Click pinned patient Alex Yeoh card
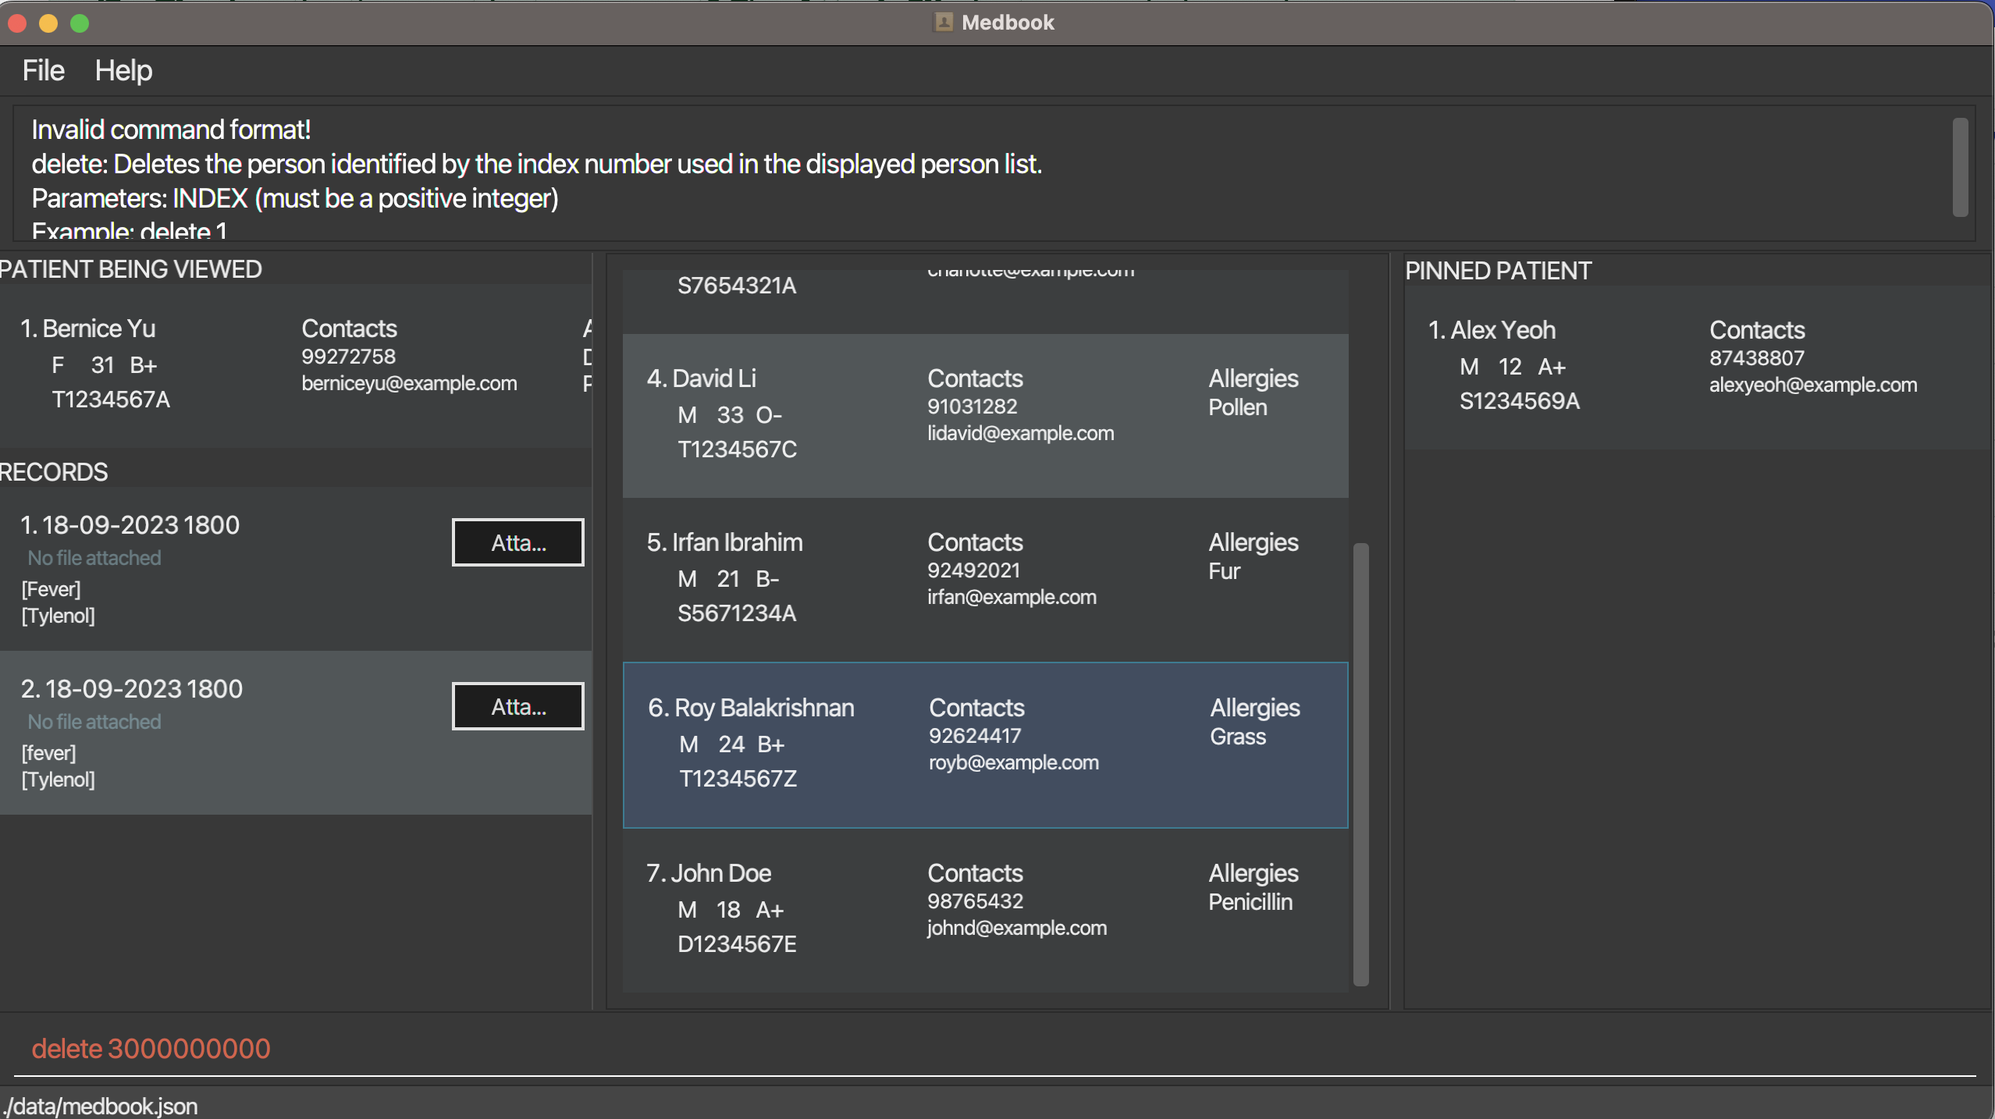The image size is (1995, 1119). (x=1694, y=367)
